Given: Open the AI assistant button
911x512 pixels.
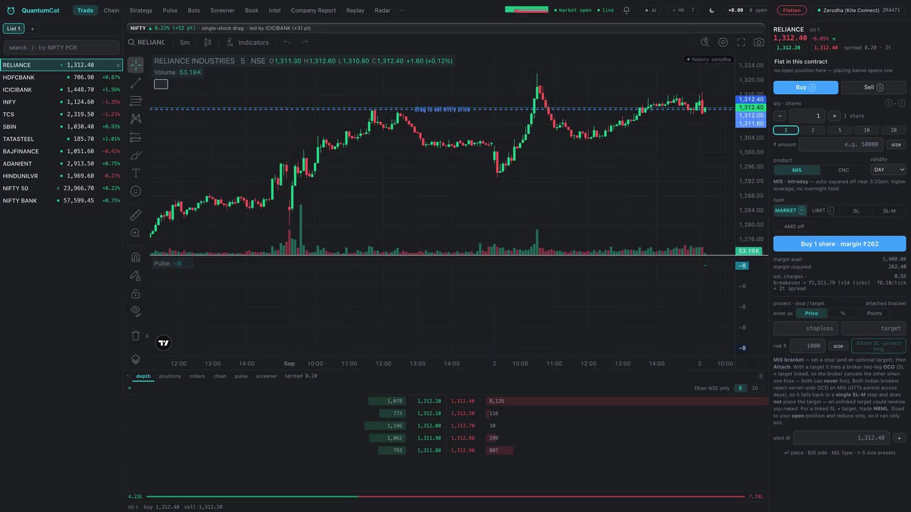Looking at the screenshot, I should (650, 10).
